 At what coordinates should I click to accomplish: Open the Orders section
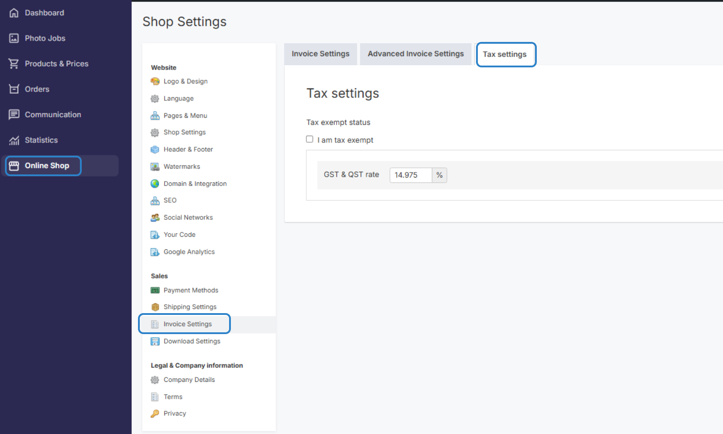(37, 89)
